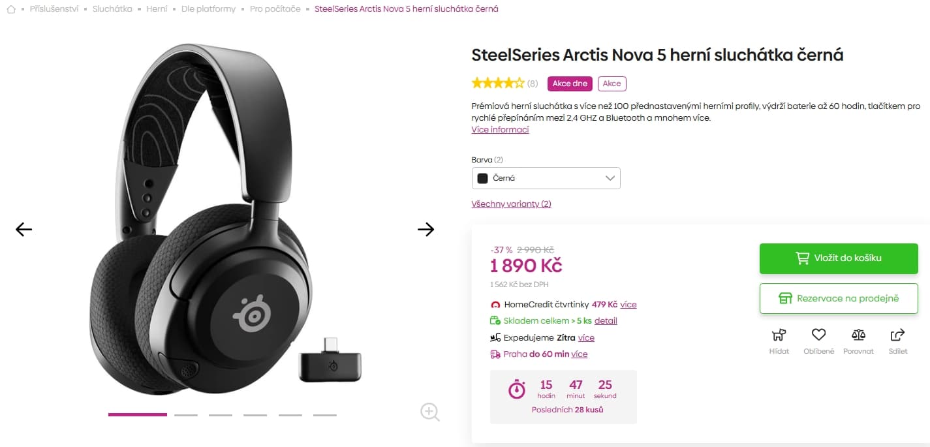The image size is (930, 447).
Task: Select the second image thumbnail indicator
Action: point(185,414)
